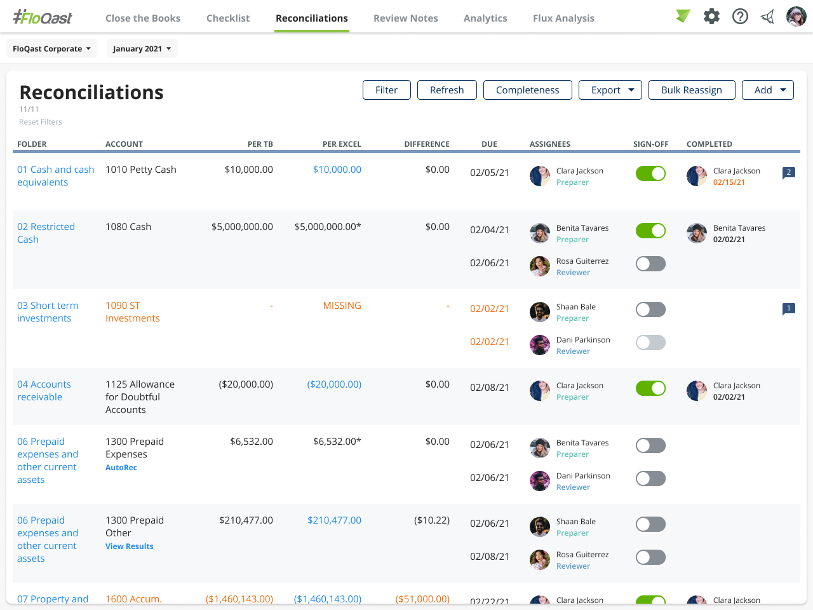Open the FloQast Corporate entity selector

tap(51, 48)
